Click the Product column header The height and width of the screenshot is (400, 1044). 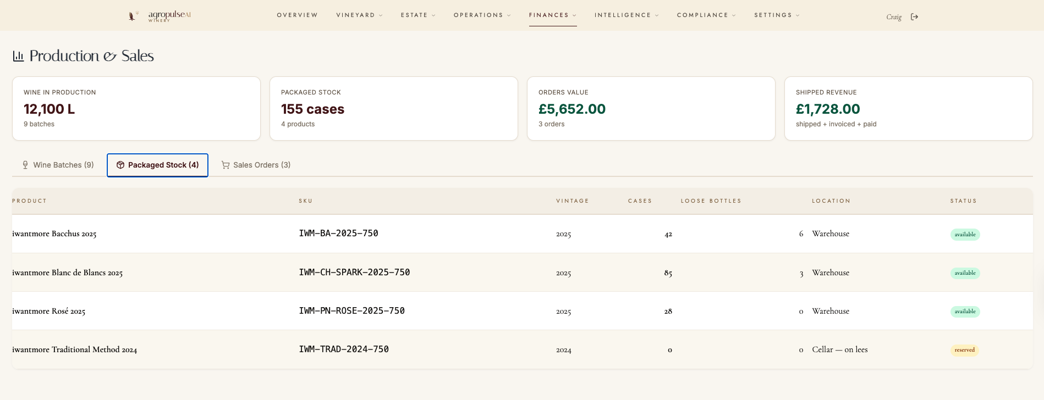click(x=29, y=201)
